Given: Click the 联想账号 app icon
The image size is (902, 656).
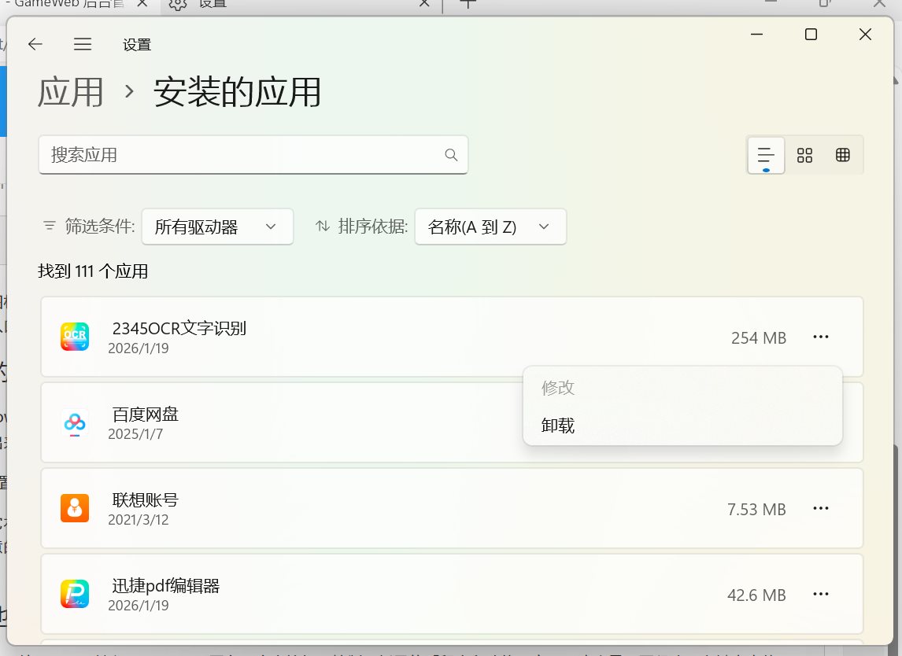Looking at the screenshot, I should click(x=75, y=508).
